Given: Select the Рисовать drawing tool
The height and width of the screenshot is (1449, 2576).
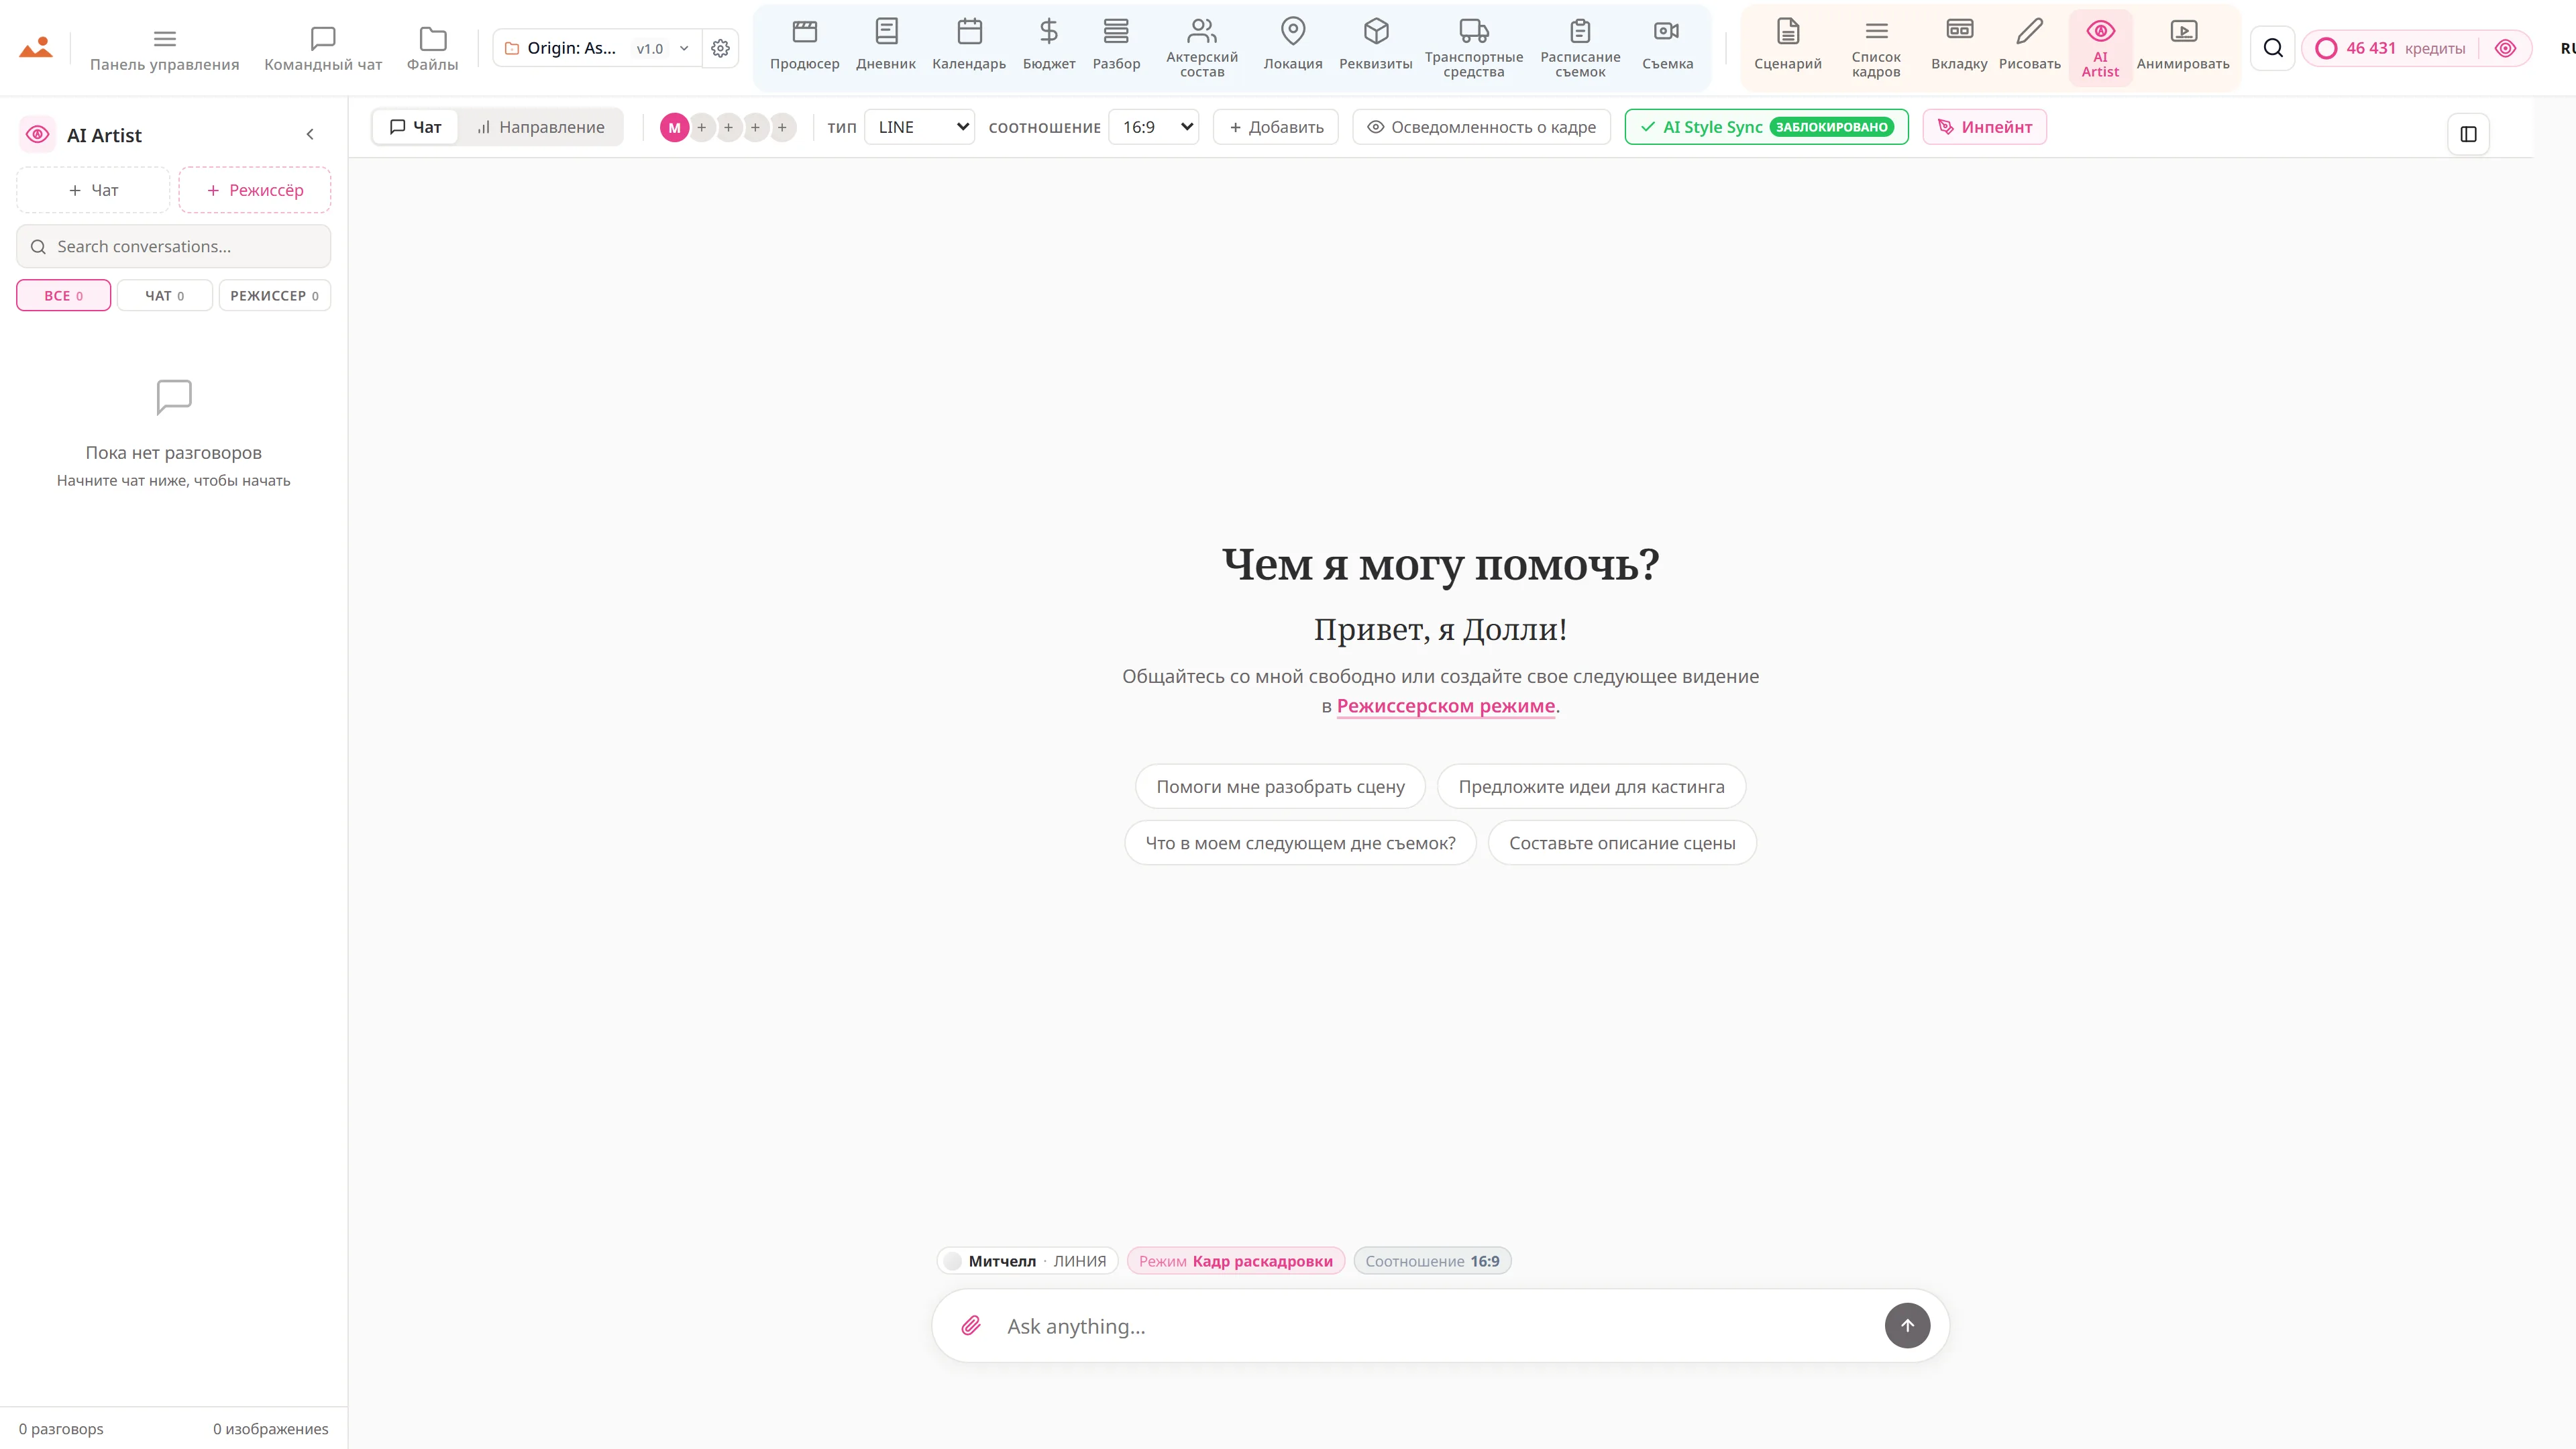Looking at the screenshot, I should (x=2029, y=46).
